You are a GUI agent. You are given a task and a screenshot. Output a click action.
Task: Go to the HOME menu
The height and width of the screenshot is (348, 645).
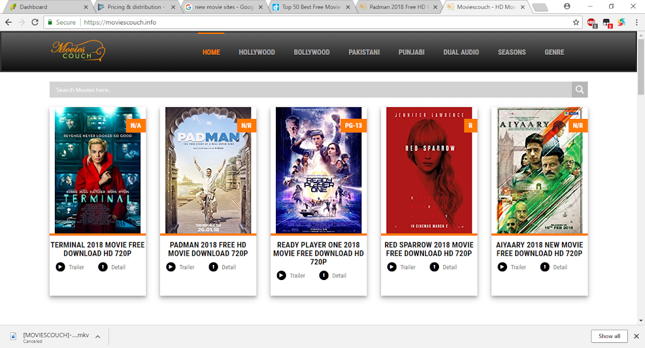(x=211, y=52)
